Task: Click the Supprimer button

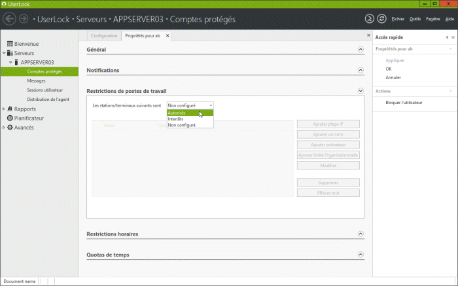Action: (328, 183)
